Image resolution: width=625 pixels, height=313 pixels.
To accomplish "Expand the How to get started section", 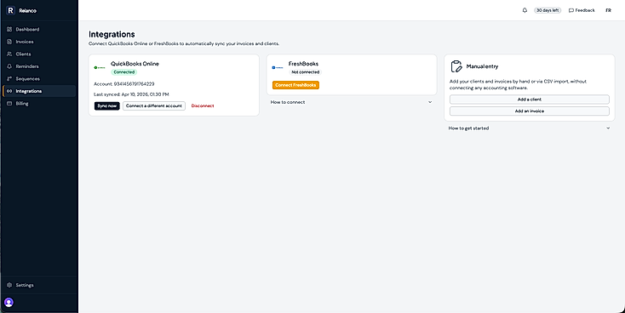I will pos(530,128).
